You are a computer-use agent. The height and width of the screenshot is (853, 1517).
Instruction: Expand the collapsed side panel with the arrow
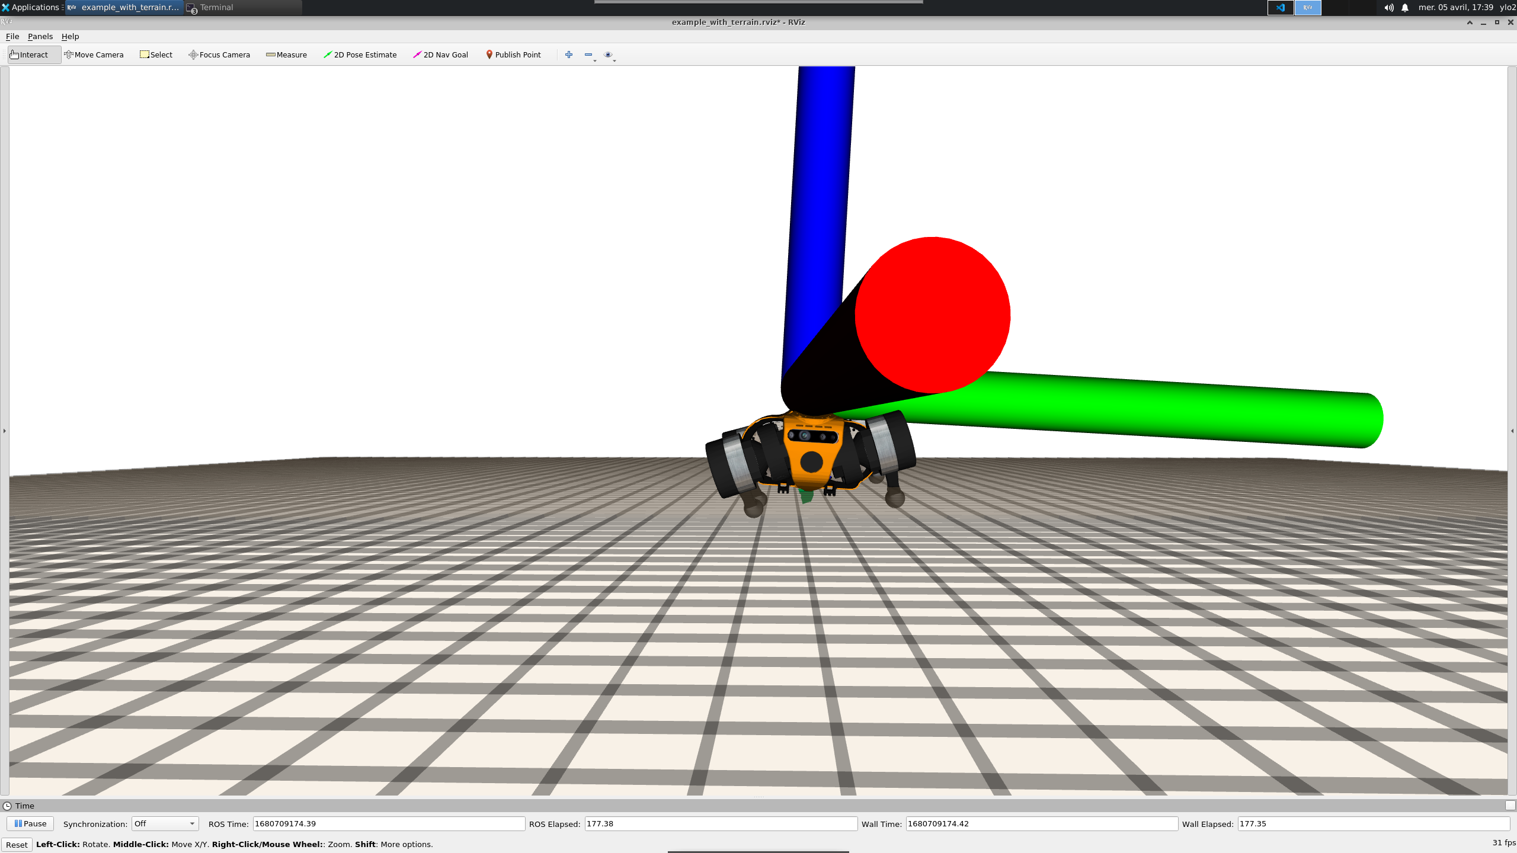pyautogui.click(x=4, y=431)
